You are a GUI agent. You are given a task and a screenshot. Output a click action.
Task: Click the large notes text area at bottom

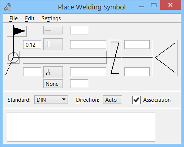[81, 127]
